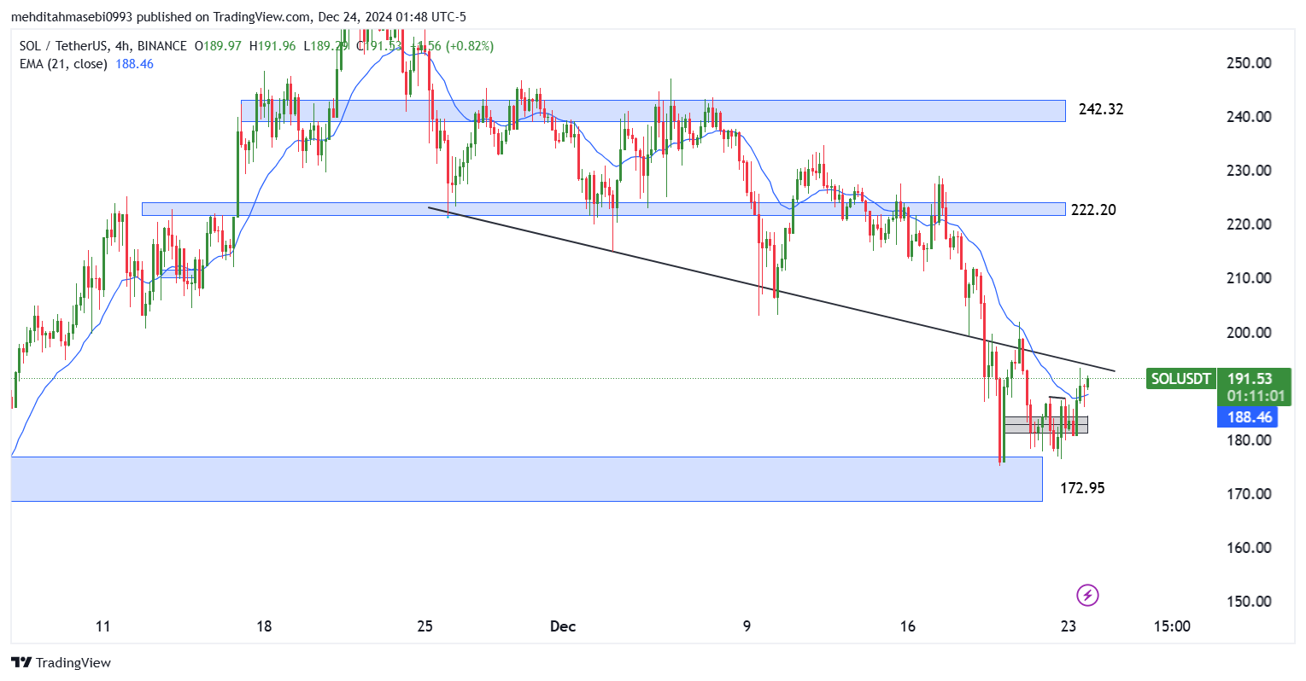Click the H191.96 high value in legend

pyautogui.click(x=272, y=46)
